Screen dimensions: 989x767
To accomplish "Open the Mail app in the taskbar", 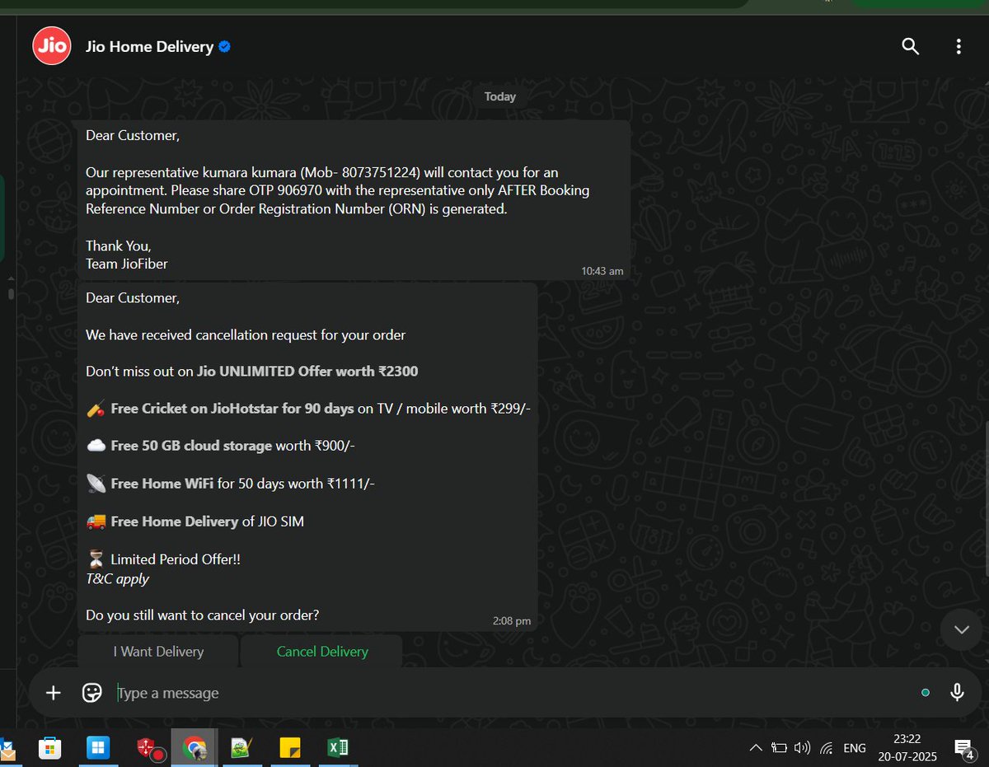I will point(7,748).
